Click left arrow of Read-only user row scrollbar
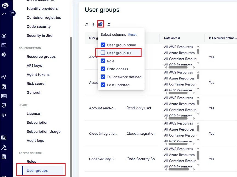Viewport: 237px width, 177px height. point(166,118)
